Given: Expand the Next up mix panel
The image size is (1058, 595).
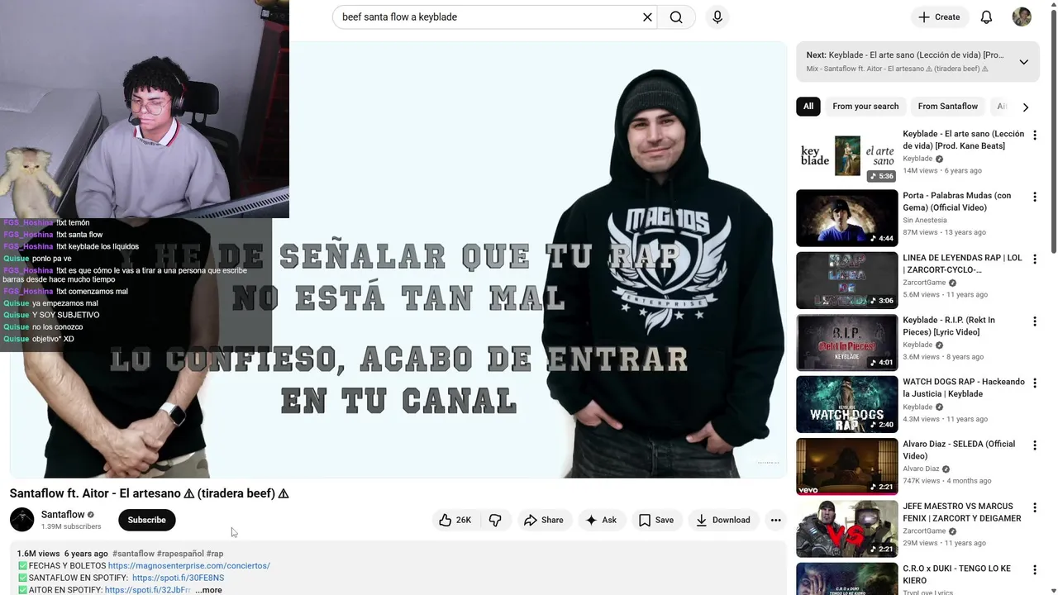Looking at the screenshot, I should (x=1023, y=62).
